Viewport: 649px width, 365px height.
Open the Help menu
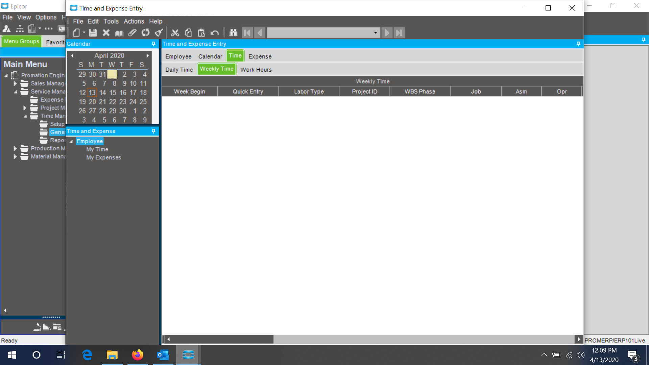[x=156, y=21]
